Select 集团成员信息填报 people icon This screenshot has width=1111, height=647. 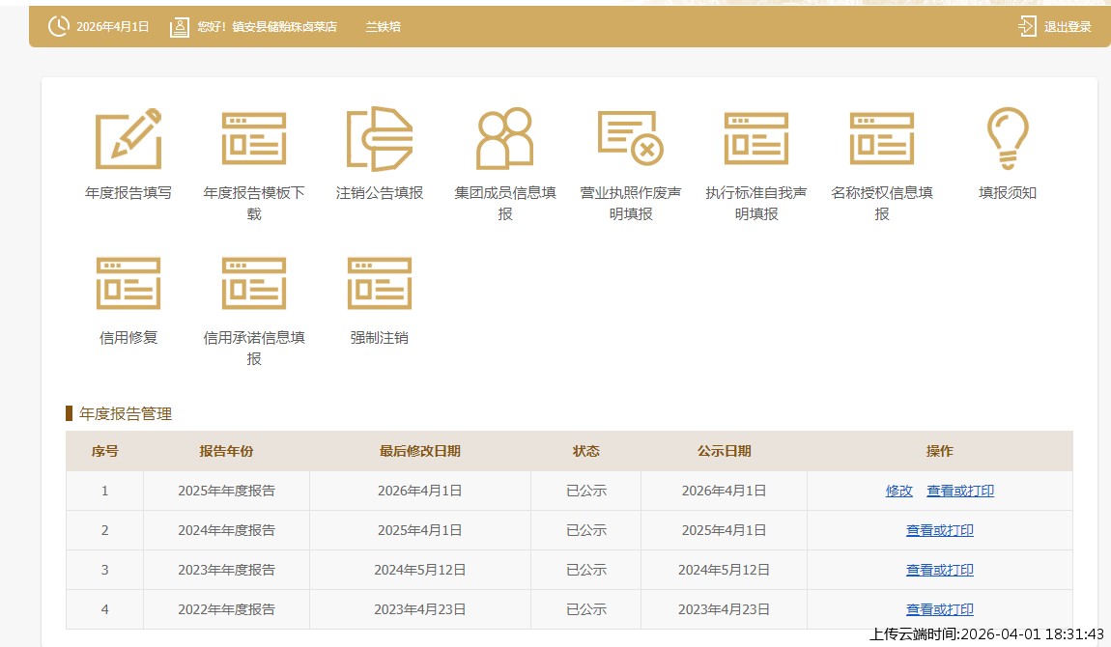pos(505,139)
